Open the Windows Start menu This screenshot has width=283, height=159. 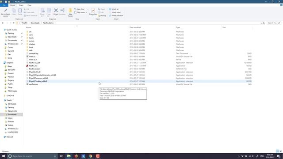click(4, 156)
